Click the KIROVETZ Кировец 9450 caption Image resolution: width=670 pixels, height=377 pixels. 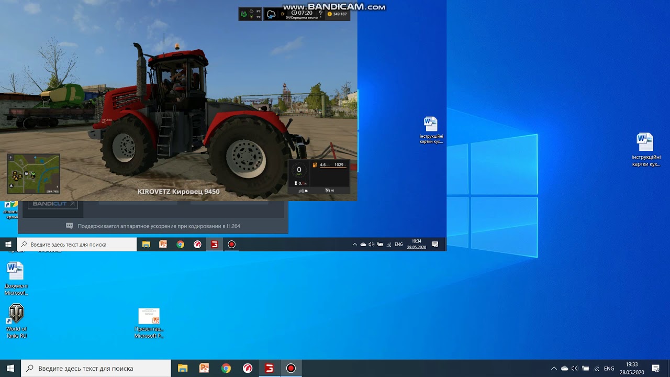pos(178,192)
